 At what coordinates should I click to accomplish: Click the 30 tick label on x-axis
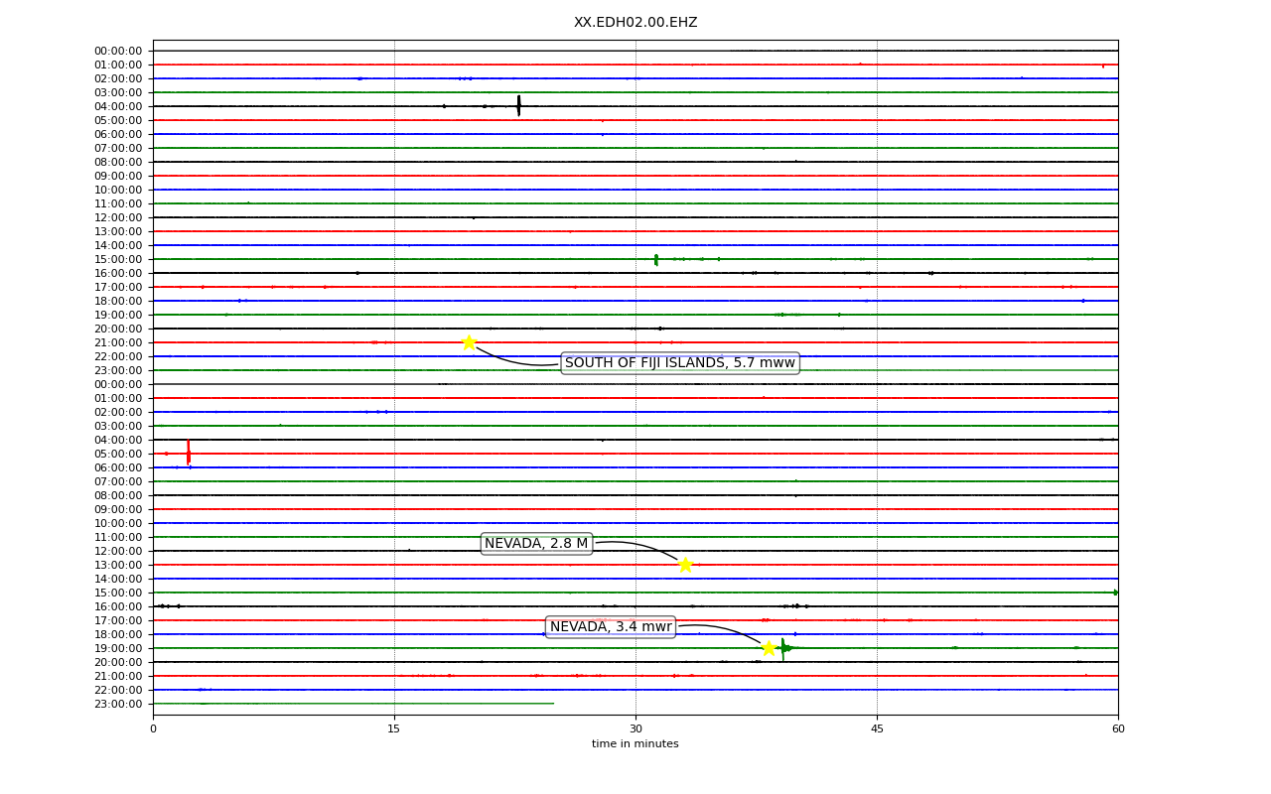635,729
